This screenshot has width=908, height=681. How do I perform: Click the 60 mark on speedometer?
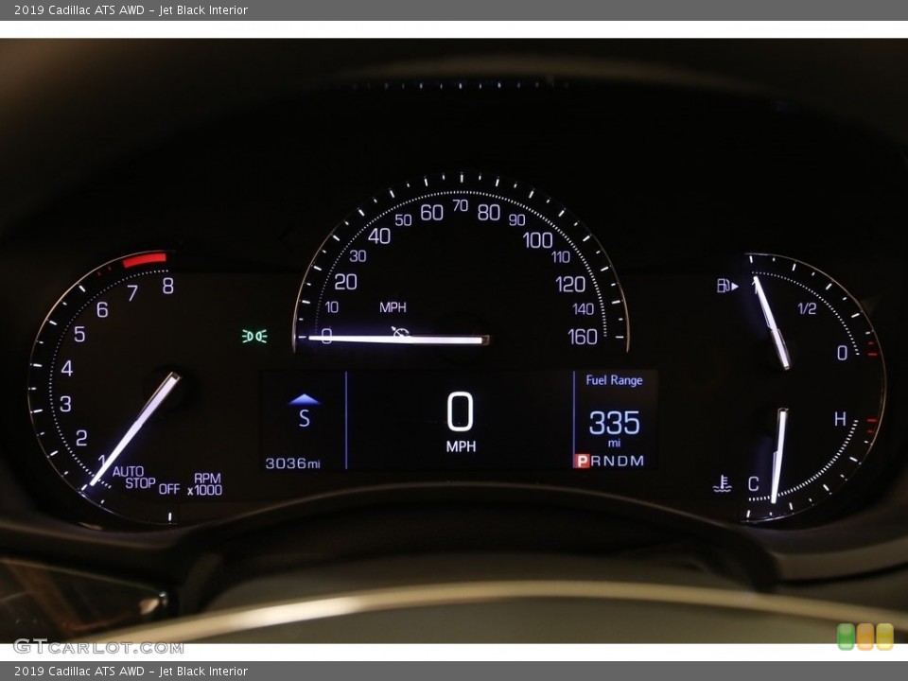pyautogui.click(x=431, y=213)
